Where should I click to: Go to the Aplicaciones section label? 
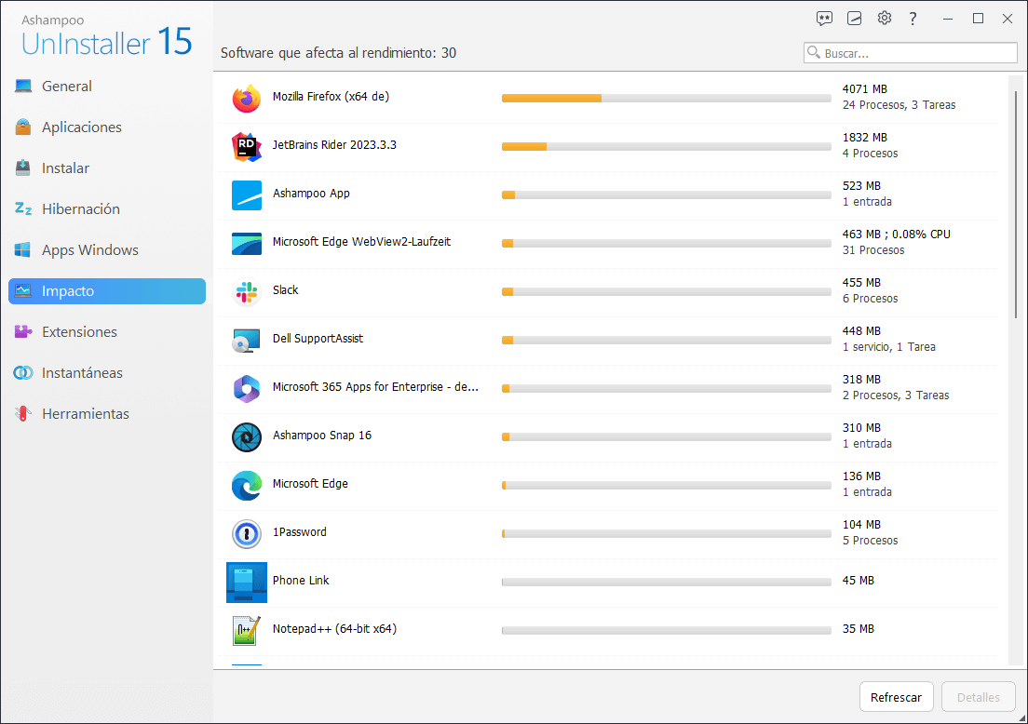[x=82, y=127]
